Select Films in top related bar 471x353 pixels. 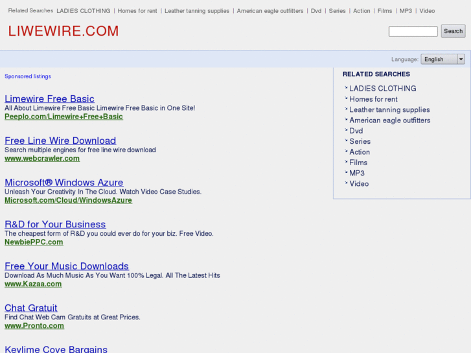click(x=384, y=11)
